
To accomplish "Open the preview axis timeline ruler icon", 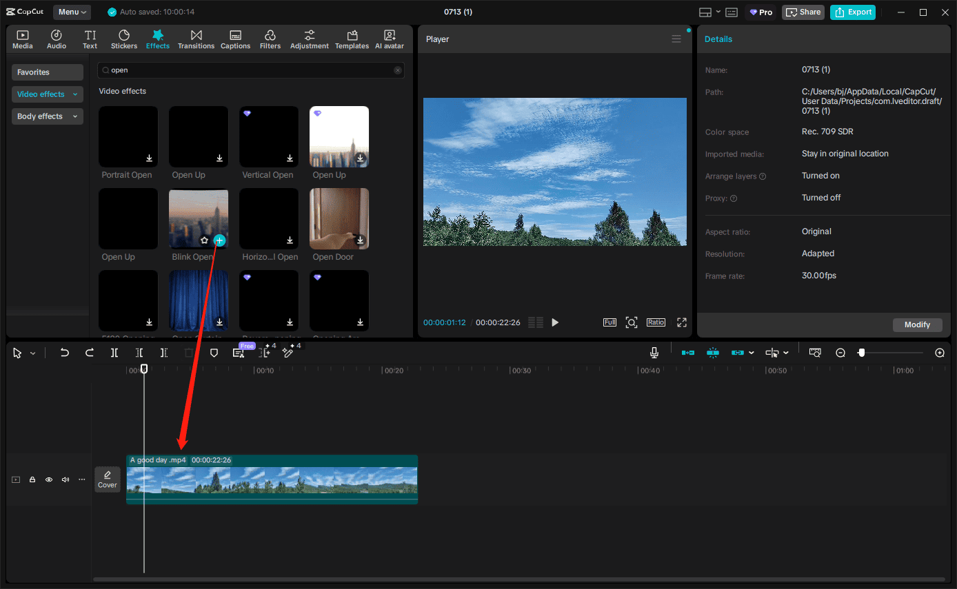I will [815, 353].
